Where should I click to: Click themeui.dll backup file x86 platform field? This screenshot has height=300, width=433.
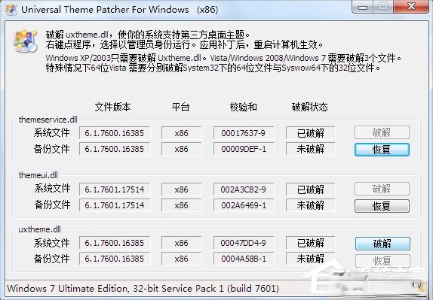point(182,205)
